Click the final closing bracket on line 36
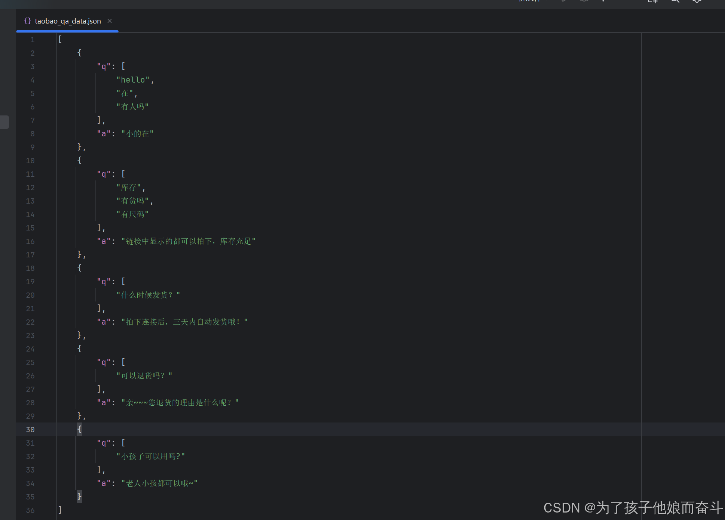This screenshot has height=520, width=725. coord(60,510)
